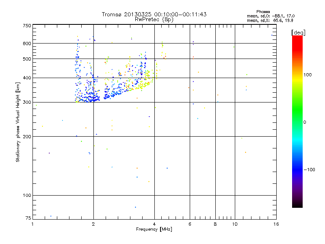
Task: Click the subtitle "RwPretec (8p)"
Action: pos(154,20)
